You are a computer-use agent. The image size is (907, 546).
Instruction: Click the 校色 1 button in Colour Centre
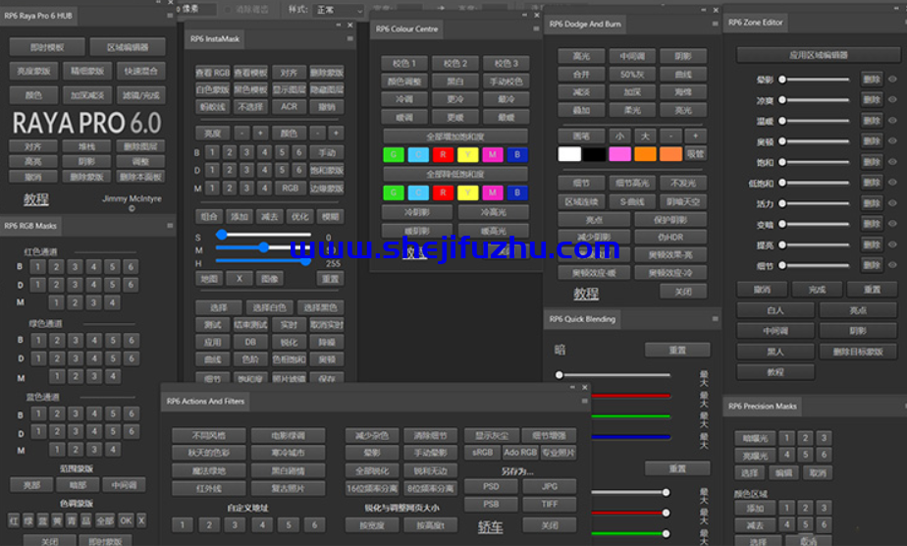pos(404,63)
